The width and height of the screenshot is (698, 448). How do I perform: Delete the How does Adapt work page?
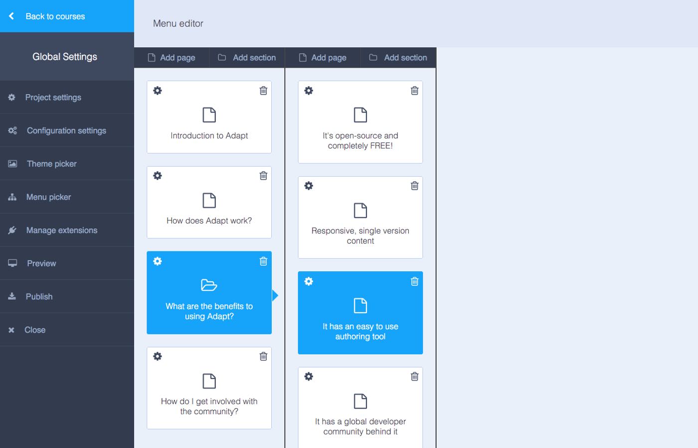[263, 176]
